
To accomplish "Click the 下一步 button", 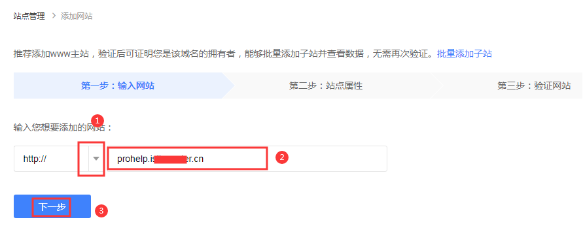I will pyautogui.click(x=52, y=206).
